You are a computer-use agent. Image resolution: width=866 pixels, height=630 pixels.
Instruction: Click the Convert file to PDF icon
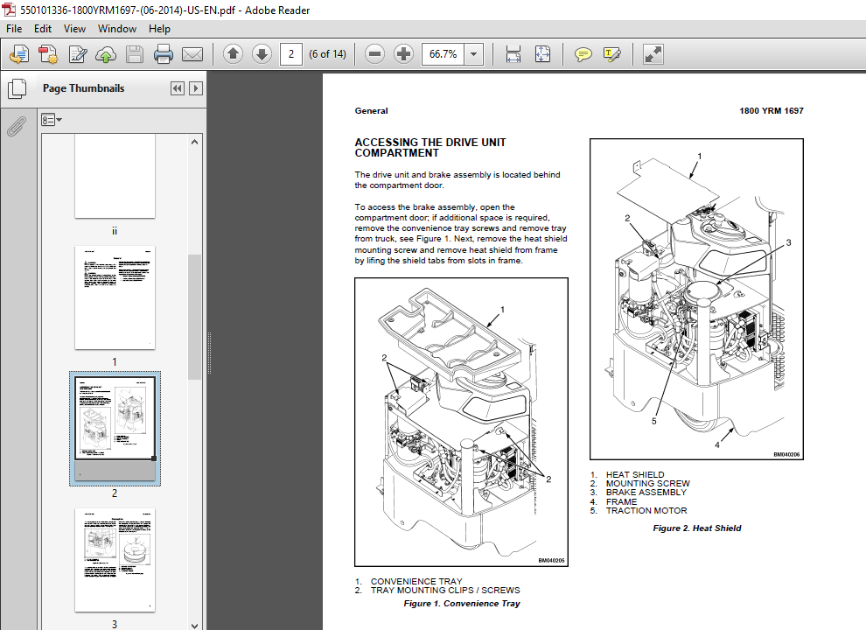[48, 54]
